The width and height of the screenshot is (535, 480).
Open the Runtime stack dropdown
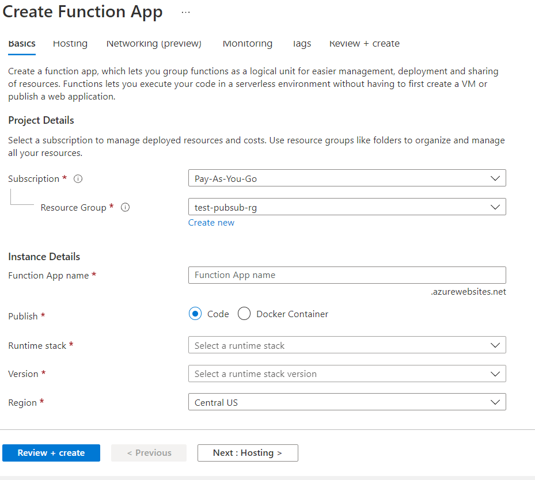347,345
